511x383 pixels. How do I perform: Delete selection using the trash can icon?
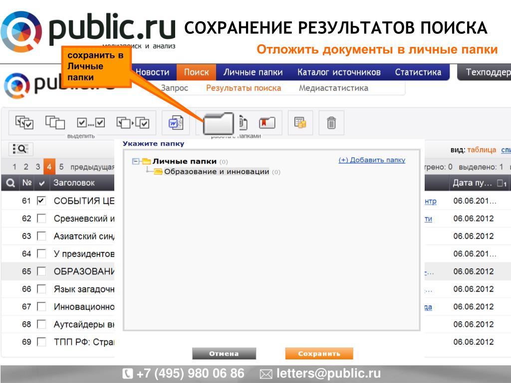331,123
